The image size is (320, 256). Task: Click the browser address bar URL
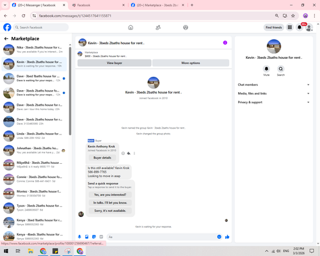[75, 16]
